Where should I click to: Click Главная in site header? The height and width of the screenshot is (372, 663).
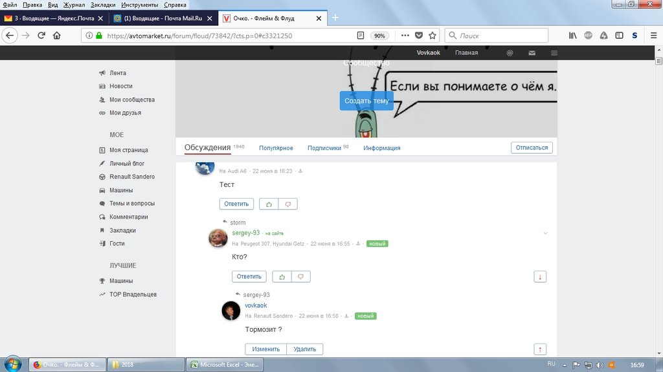pyautogui.click(x=466, y=53)
